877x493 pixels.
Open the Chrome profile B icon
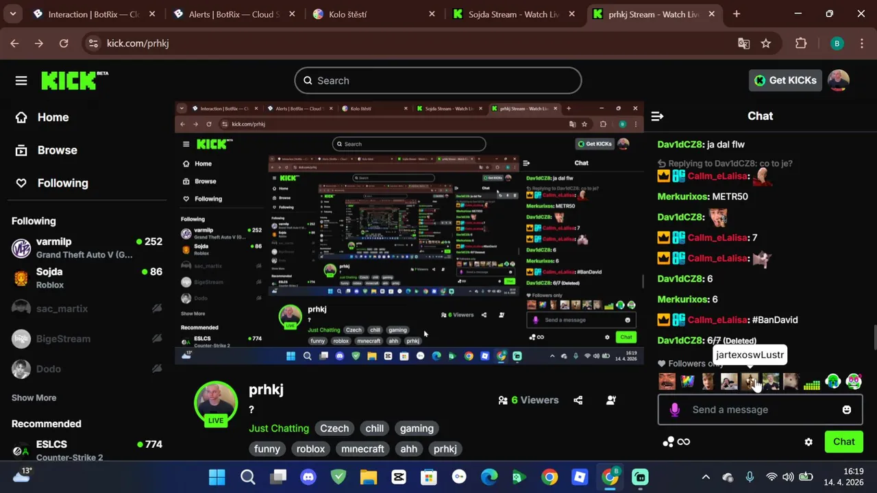point(837,43)
